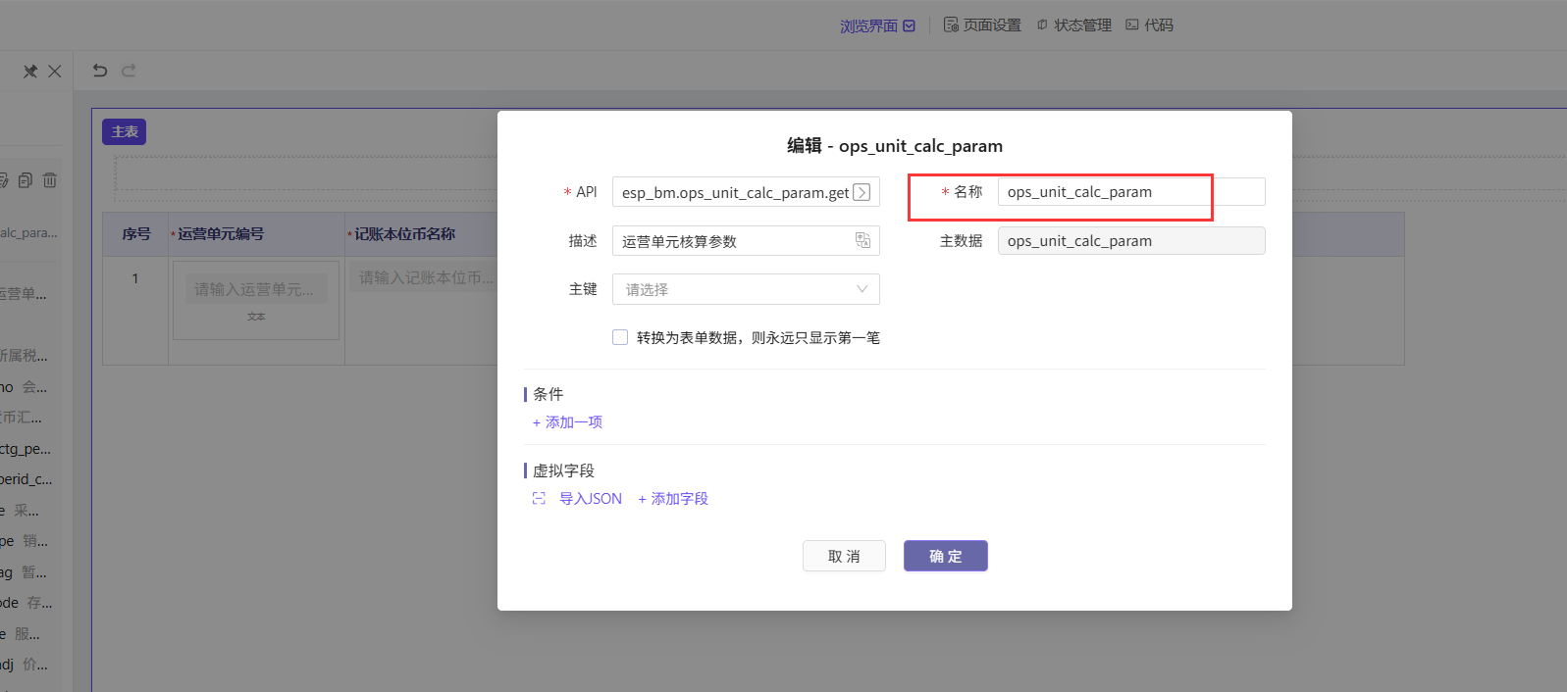
Task: Click the page settings icon 页面设置
Action: 951,25
